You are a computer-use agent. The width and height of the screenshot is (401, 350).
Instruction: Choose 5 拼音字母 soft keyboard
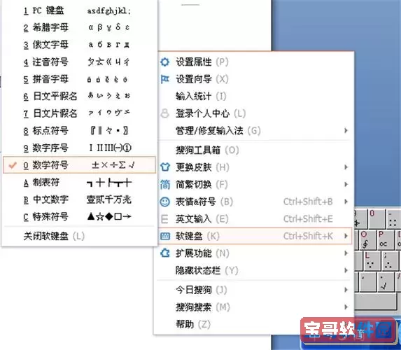pyautogui.click(x=79, y=79)
